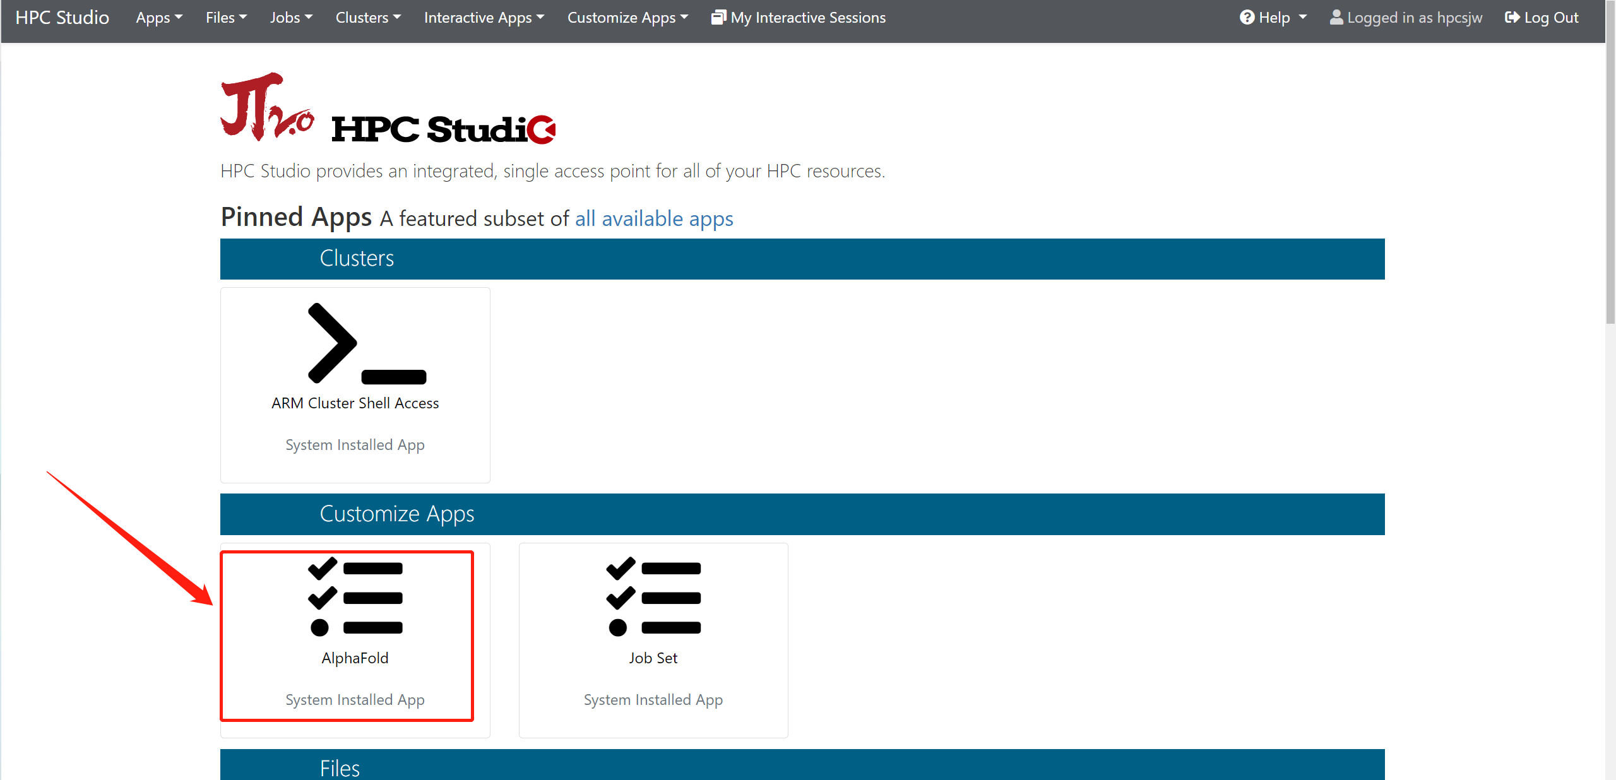Screen dimensions: 1616x780
Task: Click 'Logged in as hpcsjw' text
Action: (1414, 18)
